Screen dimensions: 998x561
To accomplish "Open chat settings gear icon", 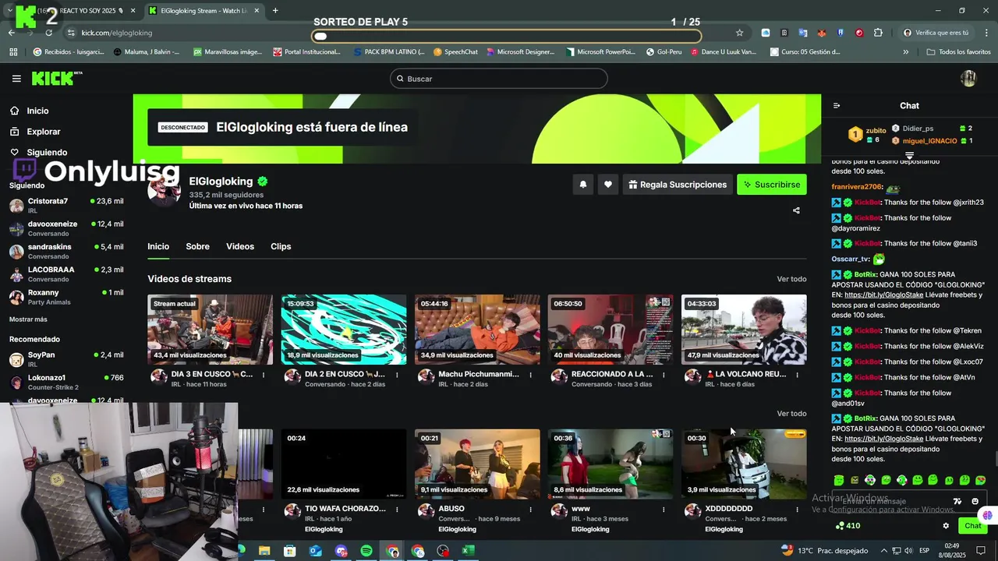I will [x=946, y=526].
